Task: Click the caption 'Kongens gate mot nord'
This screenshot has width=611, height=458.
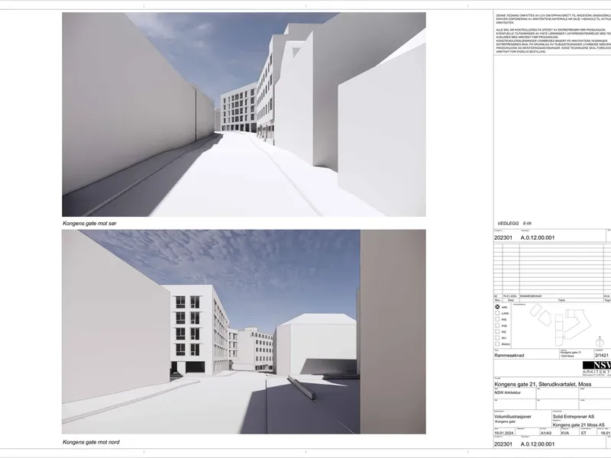Action: click(x=91, y=442)
